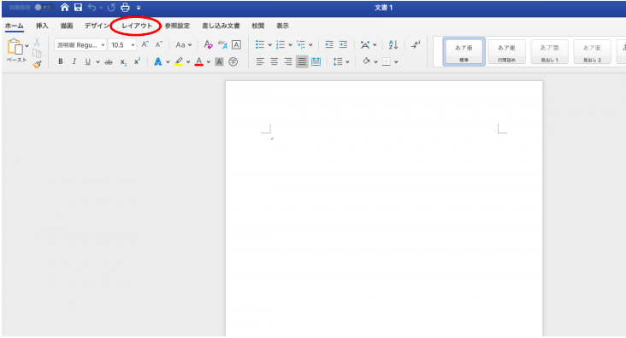This screenshot has width=626, height=338.
Task: Show paragraph marks and hidden symbols
Action: click(416, 44)
